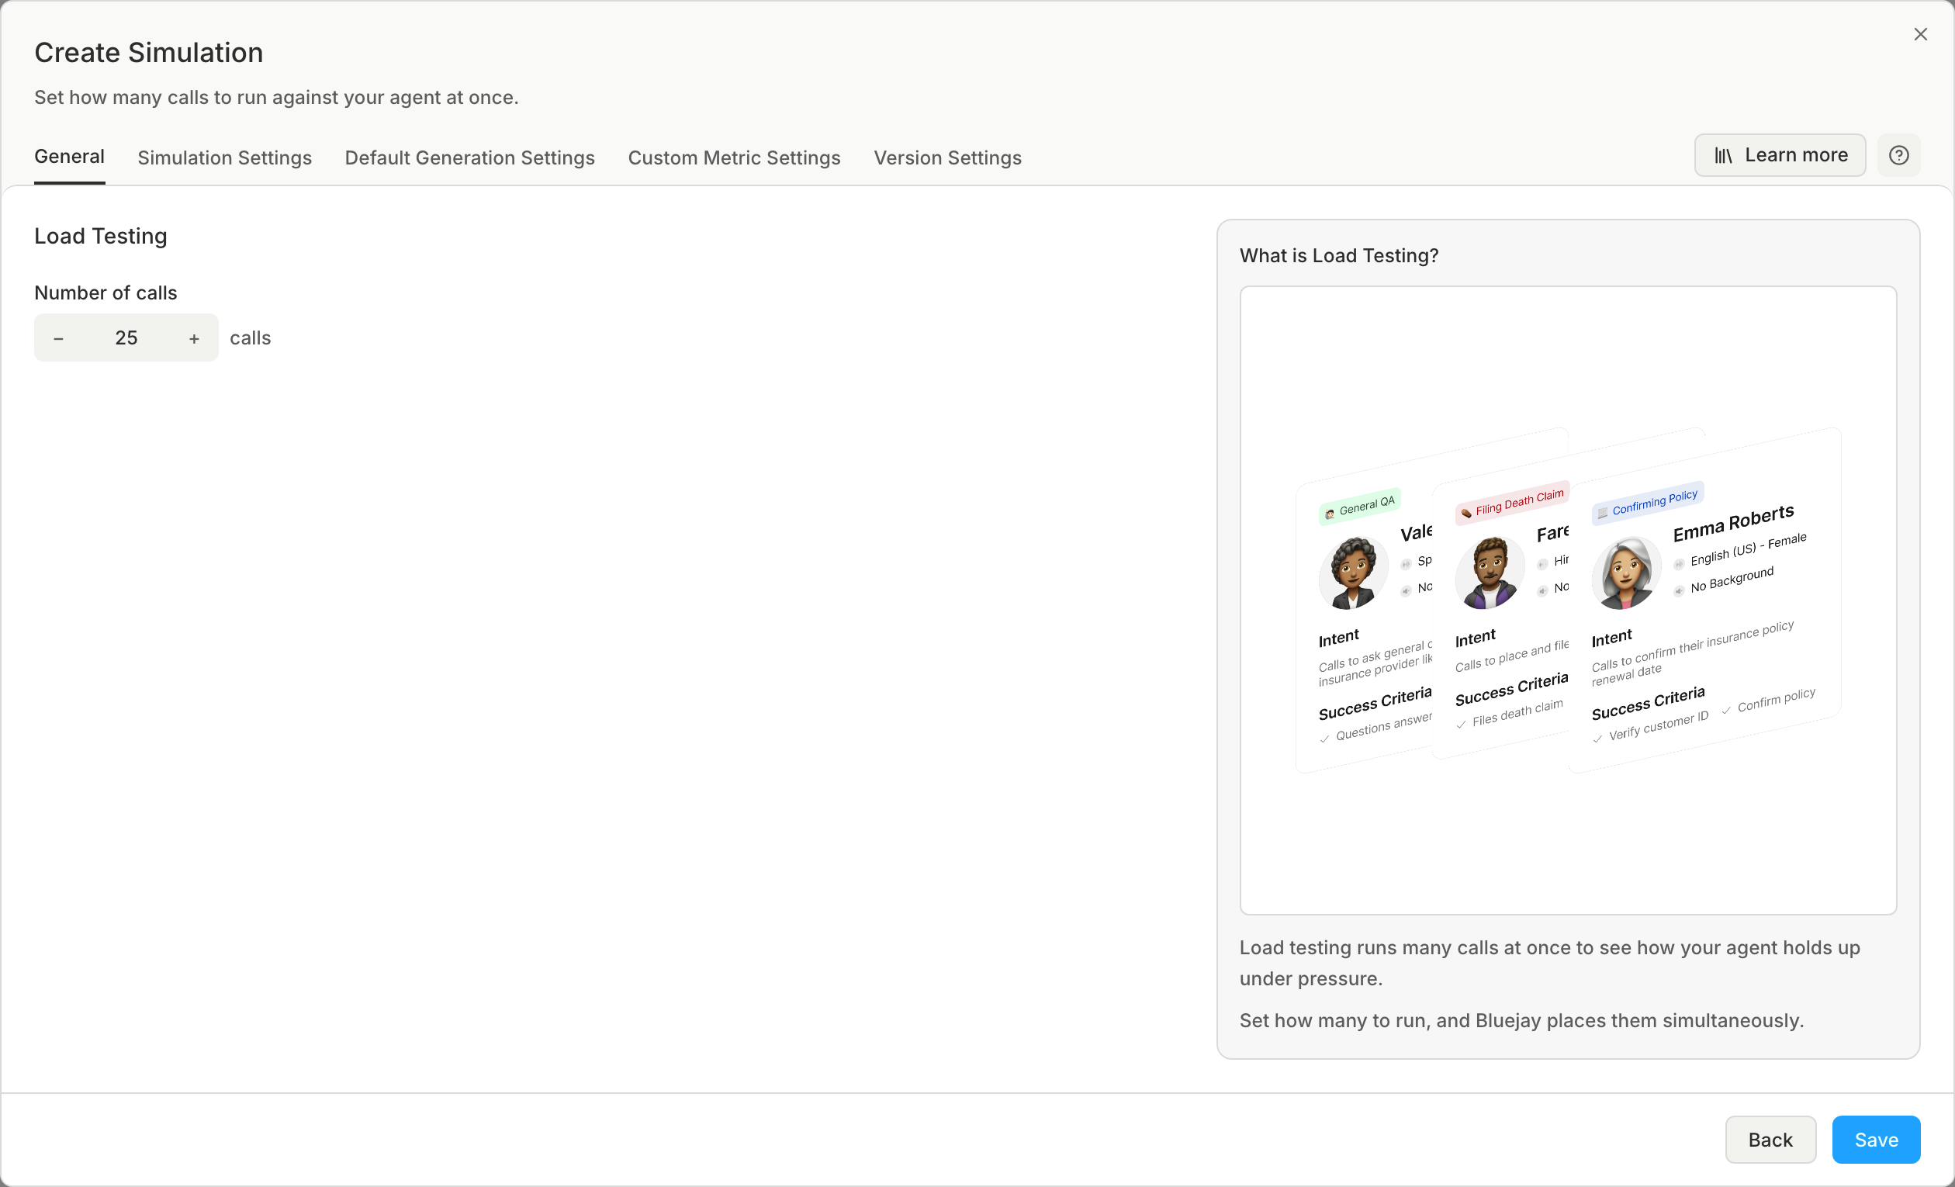Screen dimensions: 1955x1187
Task: Close the Create Simulation dialog
Action: coord(1920,34)
